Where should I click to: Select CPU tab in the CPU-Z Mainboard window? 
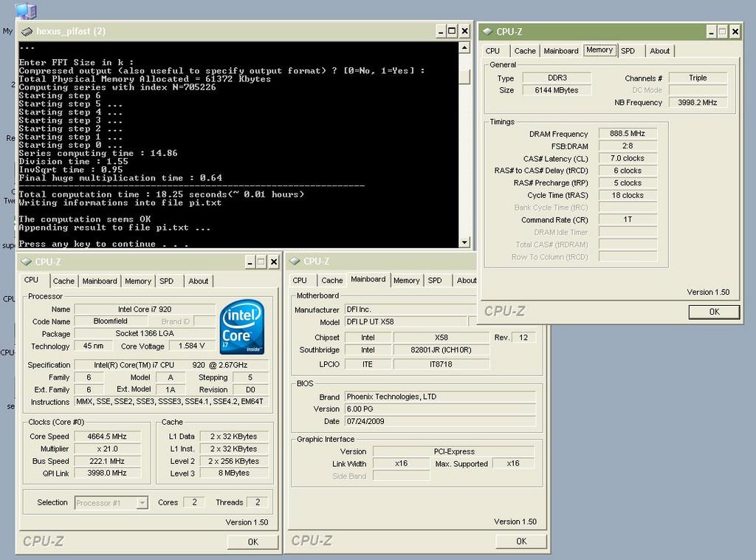[x=300, y=280]
